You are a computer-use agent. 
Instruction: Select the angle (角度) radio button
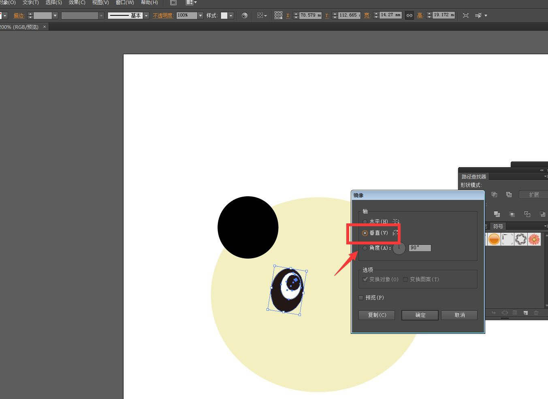tap(365, 248)
